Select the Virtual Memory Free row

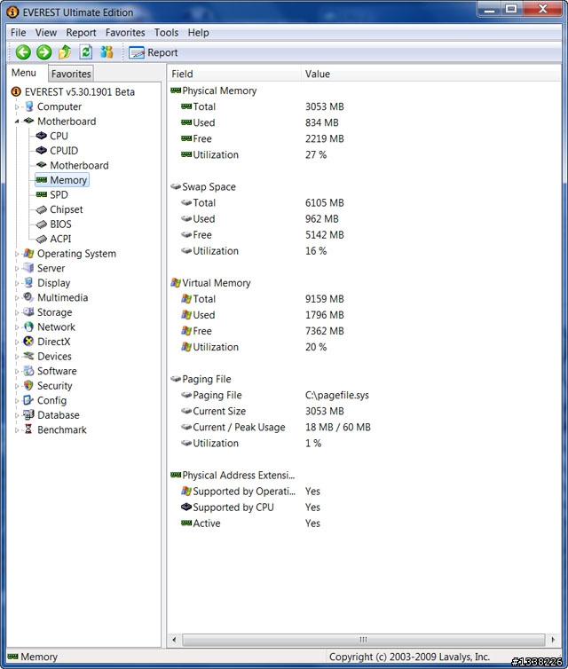point(364,331)
